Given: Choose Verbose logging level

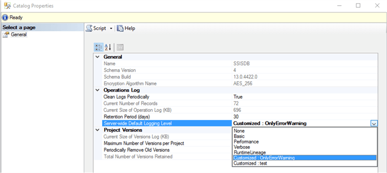Looking at the screenshot, I should tap(242, 147).
